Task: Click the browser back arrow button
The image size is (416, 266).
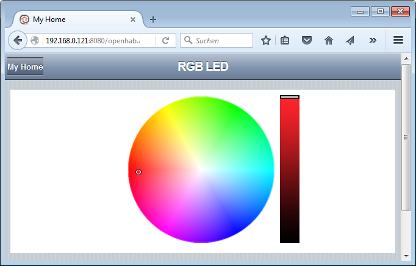Action: (18, 40)
